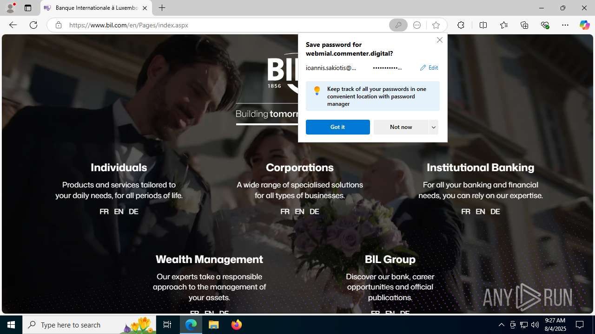Open the profile avatar icon

(10, 8)
